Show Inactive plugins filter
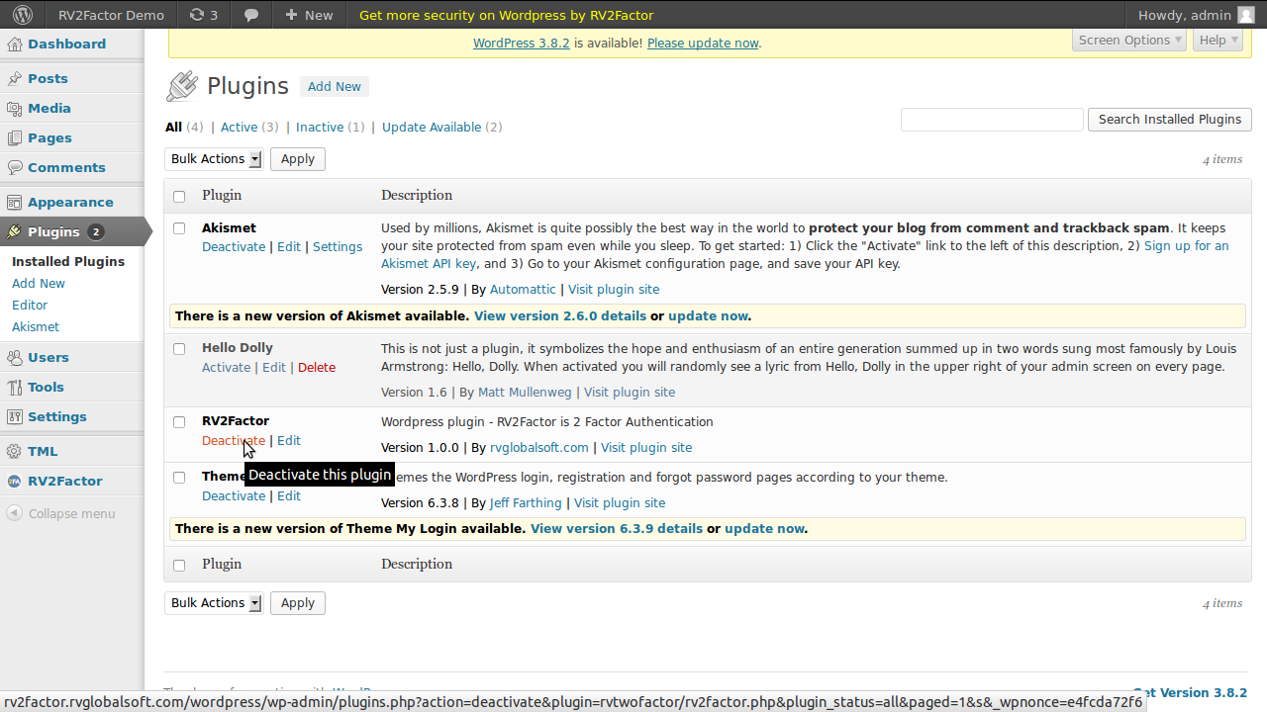1267x712 pixels. pyautogui.click(x=320, y=127)
